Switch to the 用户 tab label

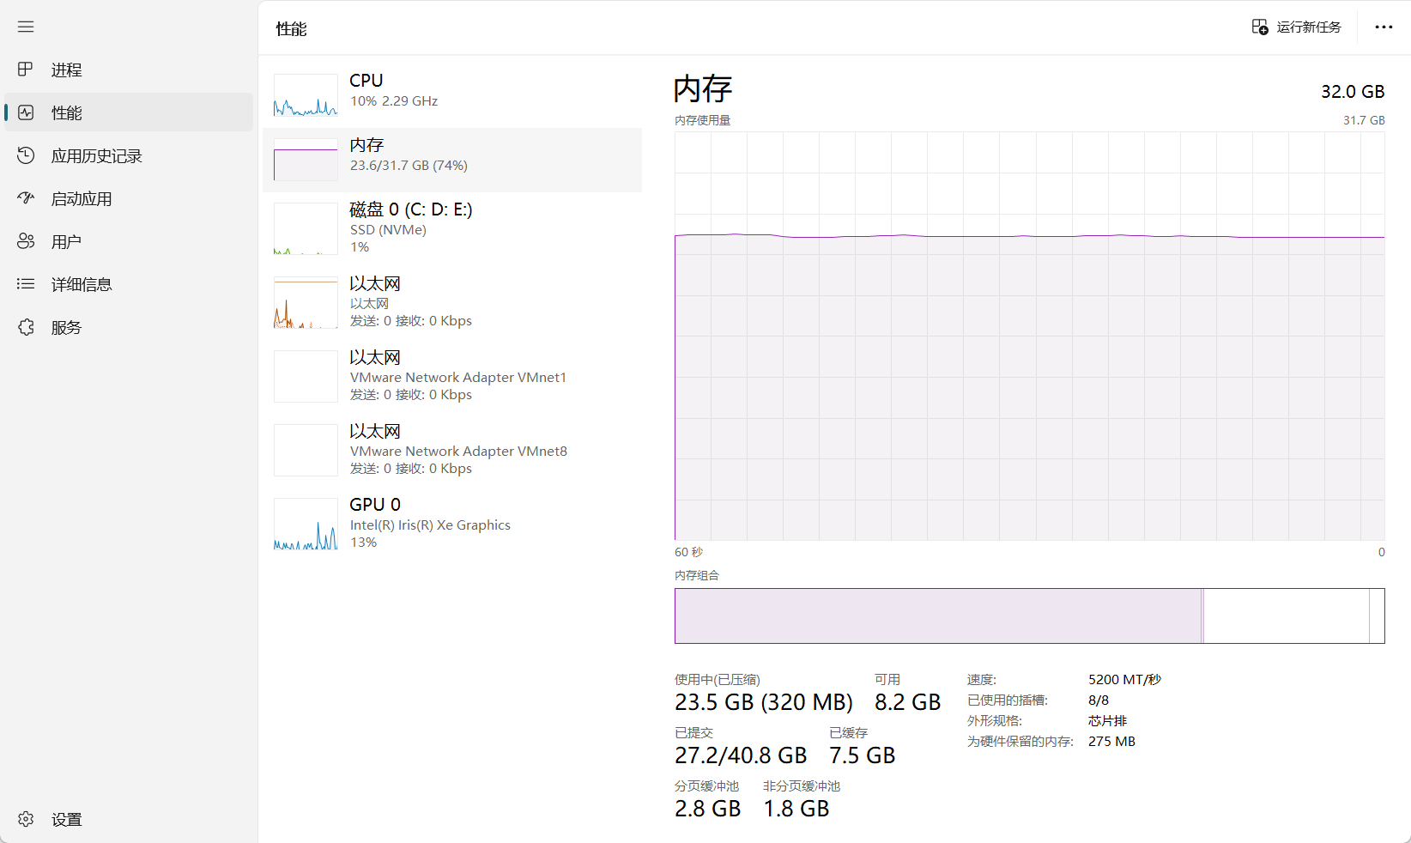pyautogui.click(x=66, y=242)
